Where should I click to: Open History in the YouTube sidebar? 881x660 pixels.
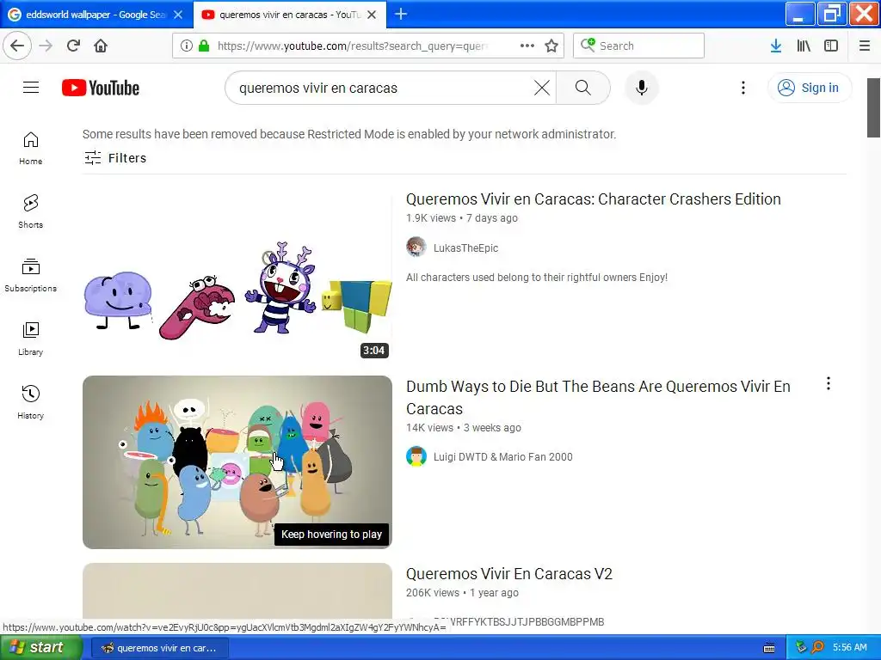point(30,402)
